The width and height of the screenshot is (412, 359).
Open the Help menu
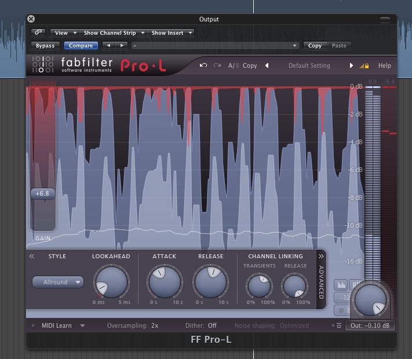385,65
